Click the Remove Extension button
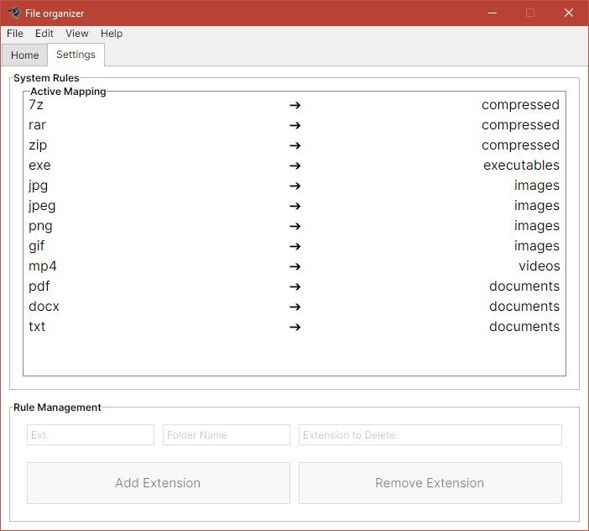589x531 pixels. 430,483
